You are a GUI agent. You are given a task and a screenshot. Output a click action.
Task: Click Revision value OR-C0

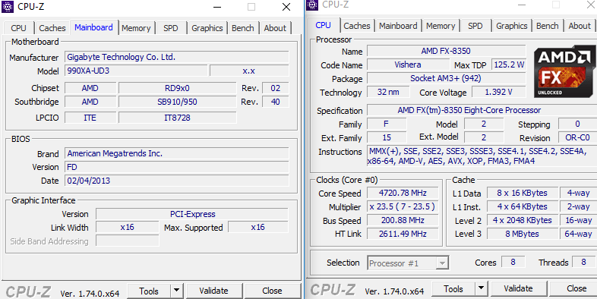577,137
